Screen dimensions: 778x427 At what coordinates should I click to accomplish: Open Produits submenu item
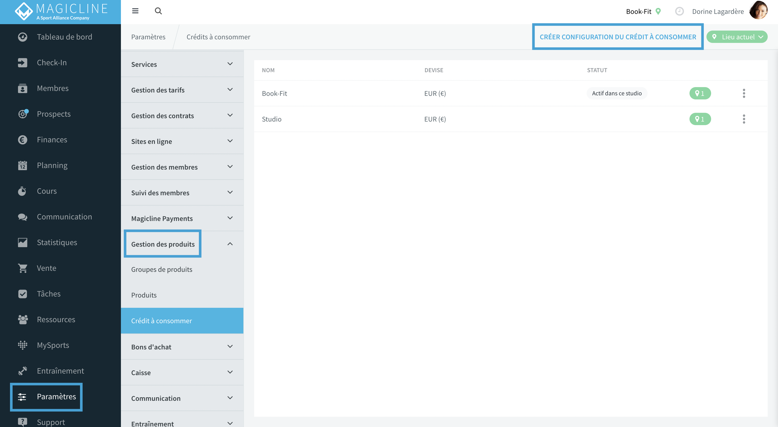(x=182, y=295)
